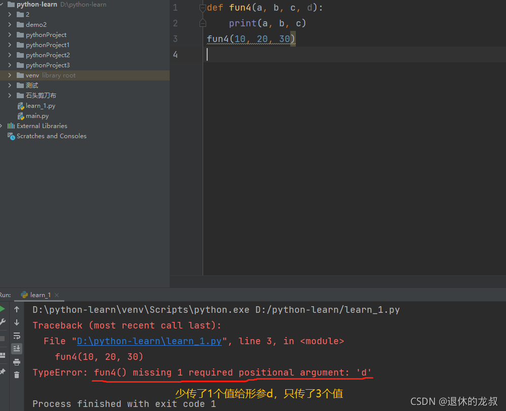Expand the 测试 folder arrow
Viewport: 506px width, 411px height.
tap(10, 85)
